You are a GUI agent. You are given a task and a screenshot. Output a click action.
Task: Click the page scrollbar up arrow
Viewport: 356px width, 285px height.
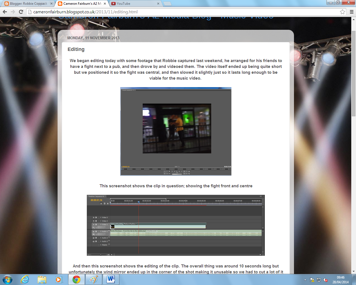(x=354, y=19)
